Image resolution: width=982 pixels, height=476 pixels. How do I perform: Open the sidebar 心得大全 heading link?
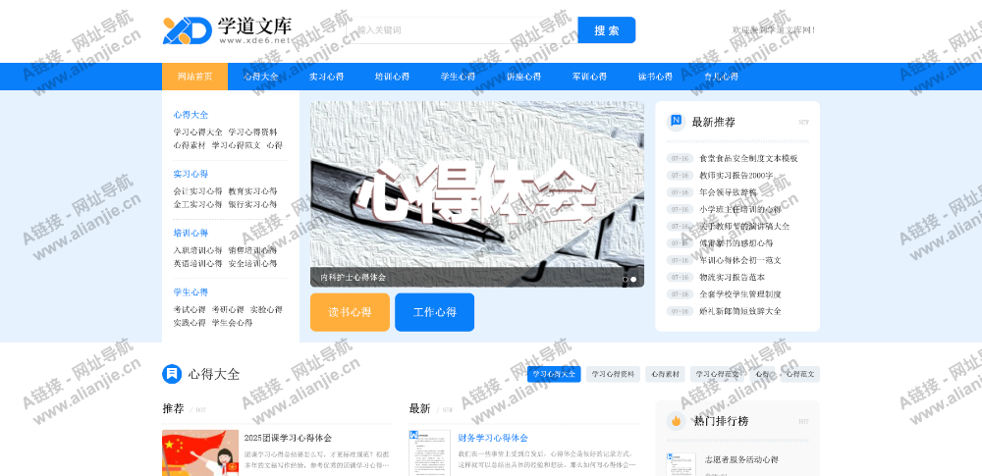coord(191,115)
